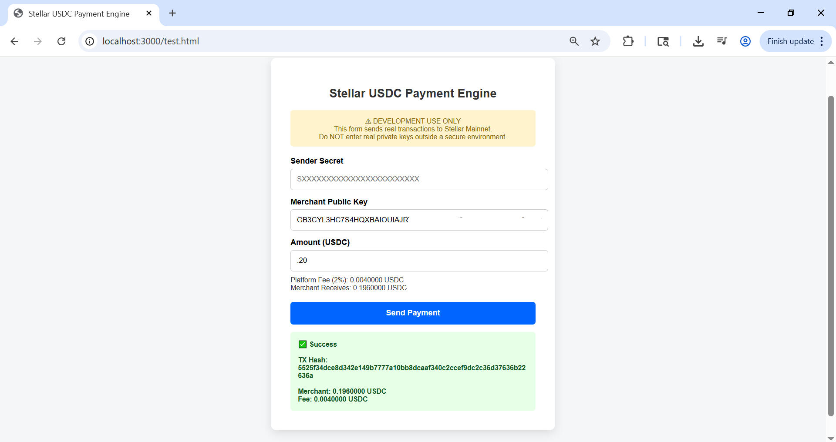Click the browser back arrow
Image resolution: width=836 pixels, height=442 pixels.
14,41
